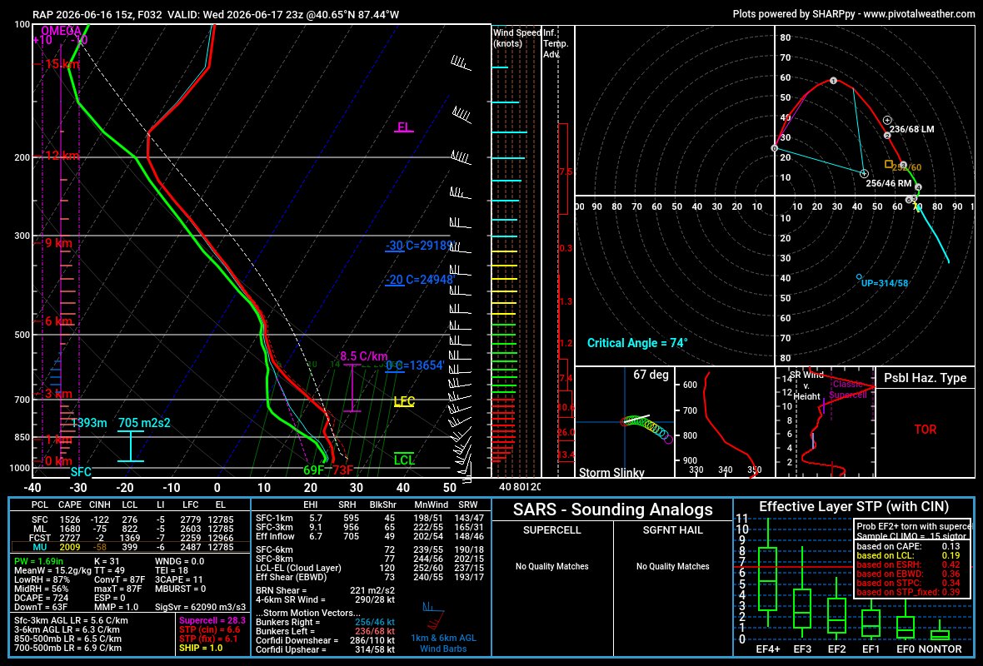Click the 700-500mb LR value
The width and height of the screenshot is (983, 666).
coord(67,648)
